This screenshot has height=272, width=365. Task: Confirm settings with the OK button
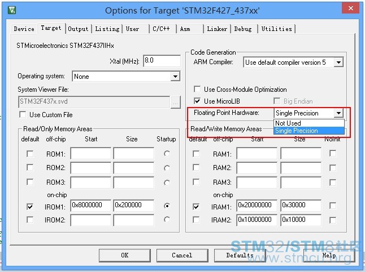[125, 255]
